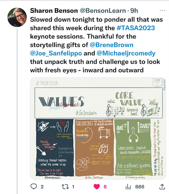Open Sharon Benson's profile picture
169x194 pixels.
(x=17, y=17)
